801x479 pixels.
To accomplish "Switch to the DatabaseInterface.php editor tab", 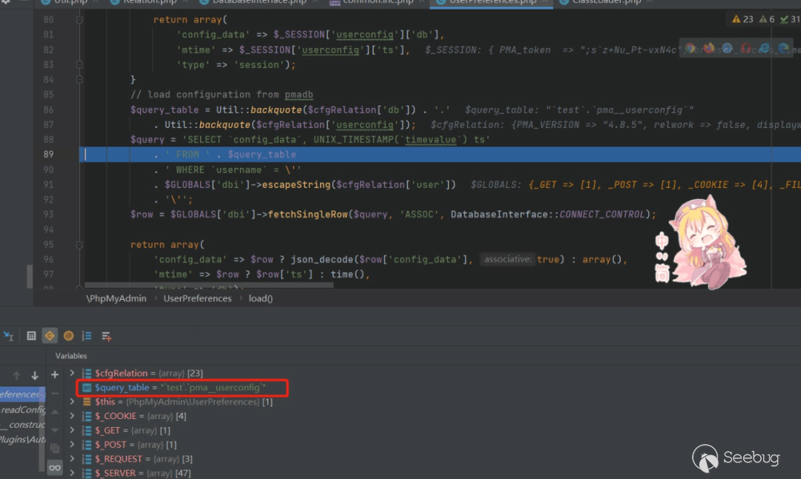I will pyautogui.click(x=257, y=2).
